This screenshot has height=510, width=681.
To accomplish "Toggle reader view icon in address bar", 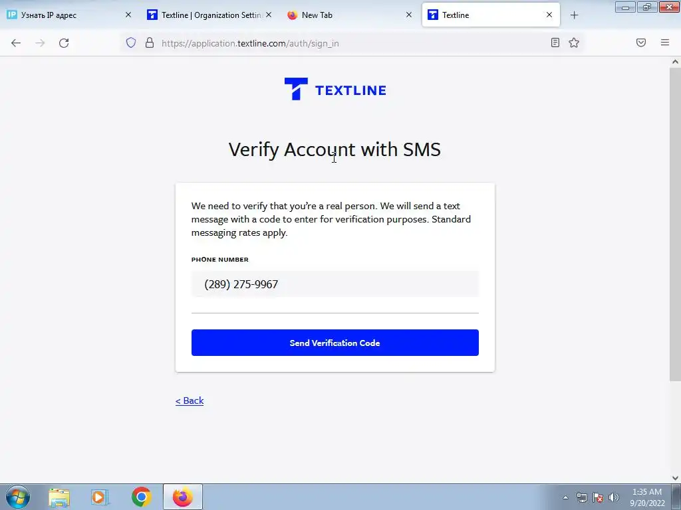I will [x=555, y=42].
